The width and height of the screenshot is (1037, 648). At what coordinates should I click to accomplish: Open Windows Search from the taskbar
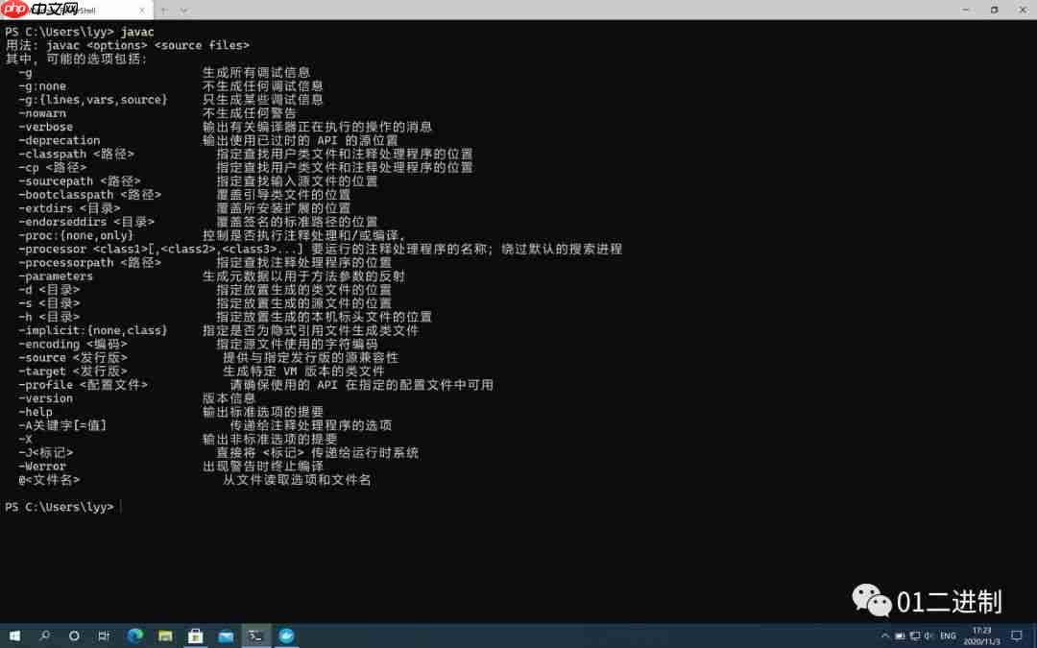(x=44, y=636)
